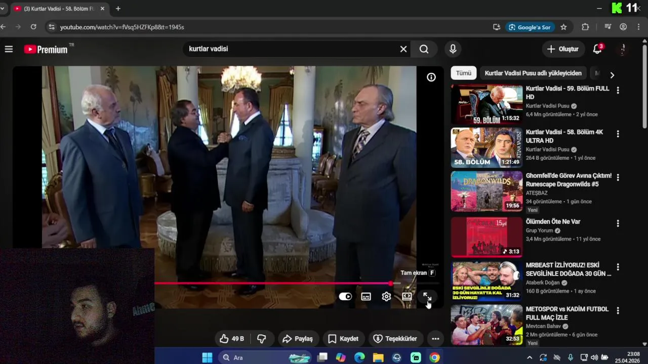
Task: Show video info card icon
Action: (431, 77)
